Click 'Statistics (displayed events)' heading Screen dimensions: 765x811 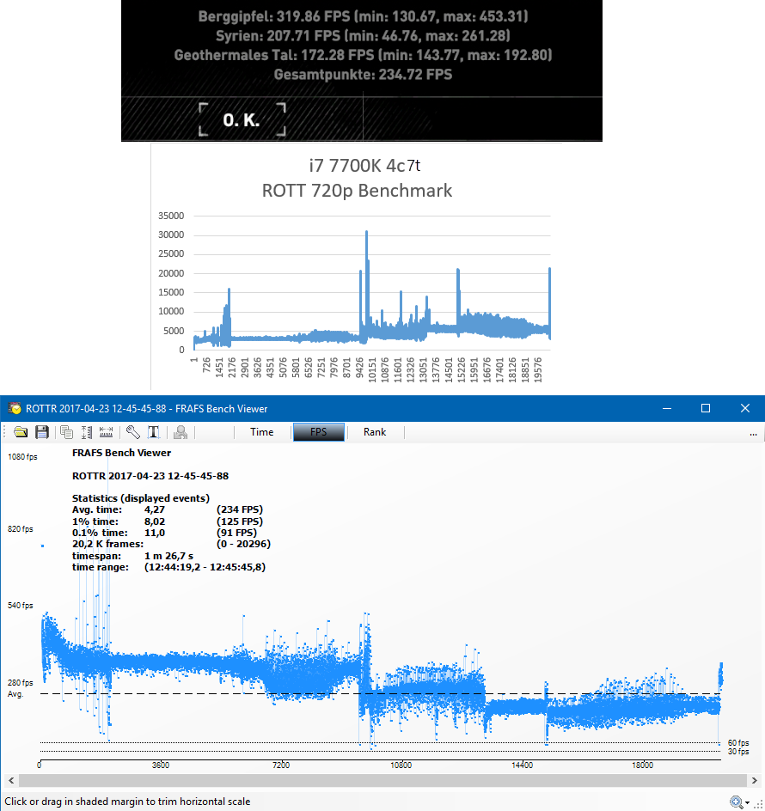(x=141, y=498)
